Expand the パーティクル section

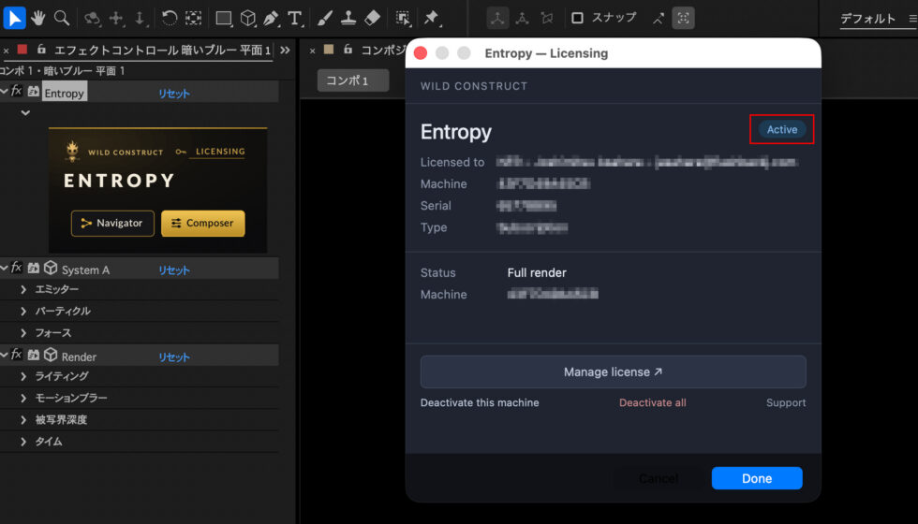tap(23, 311)
